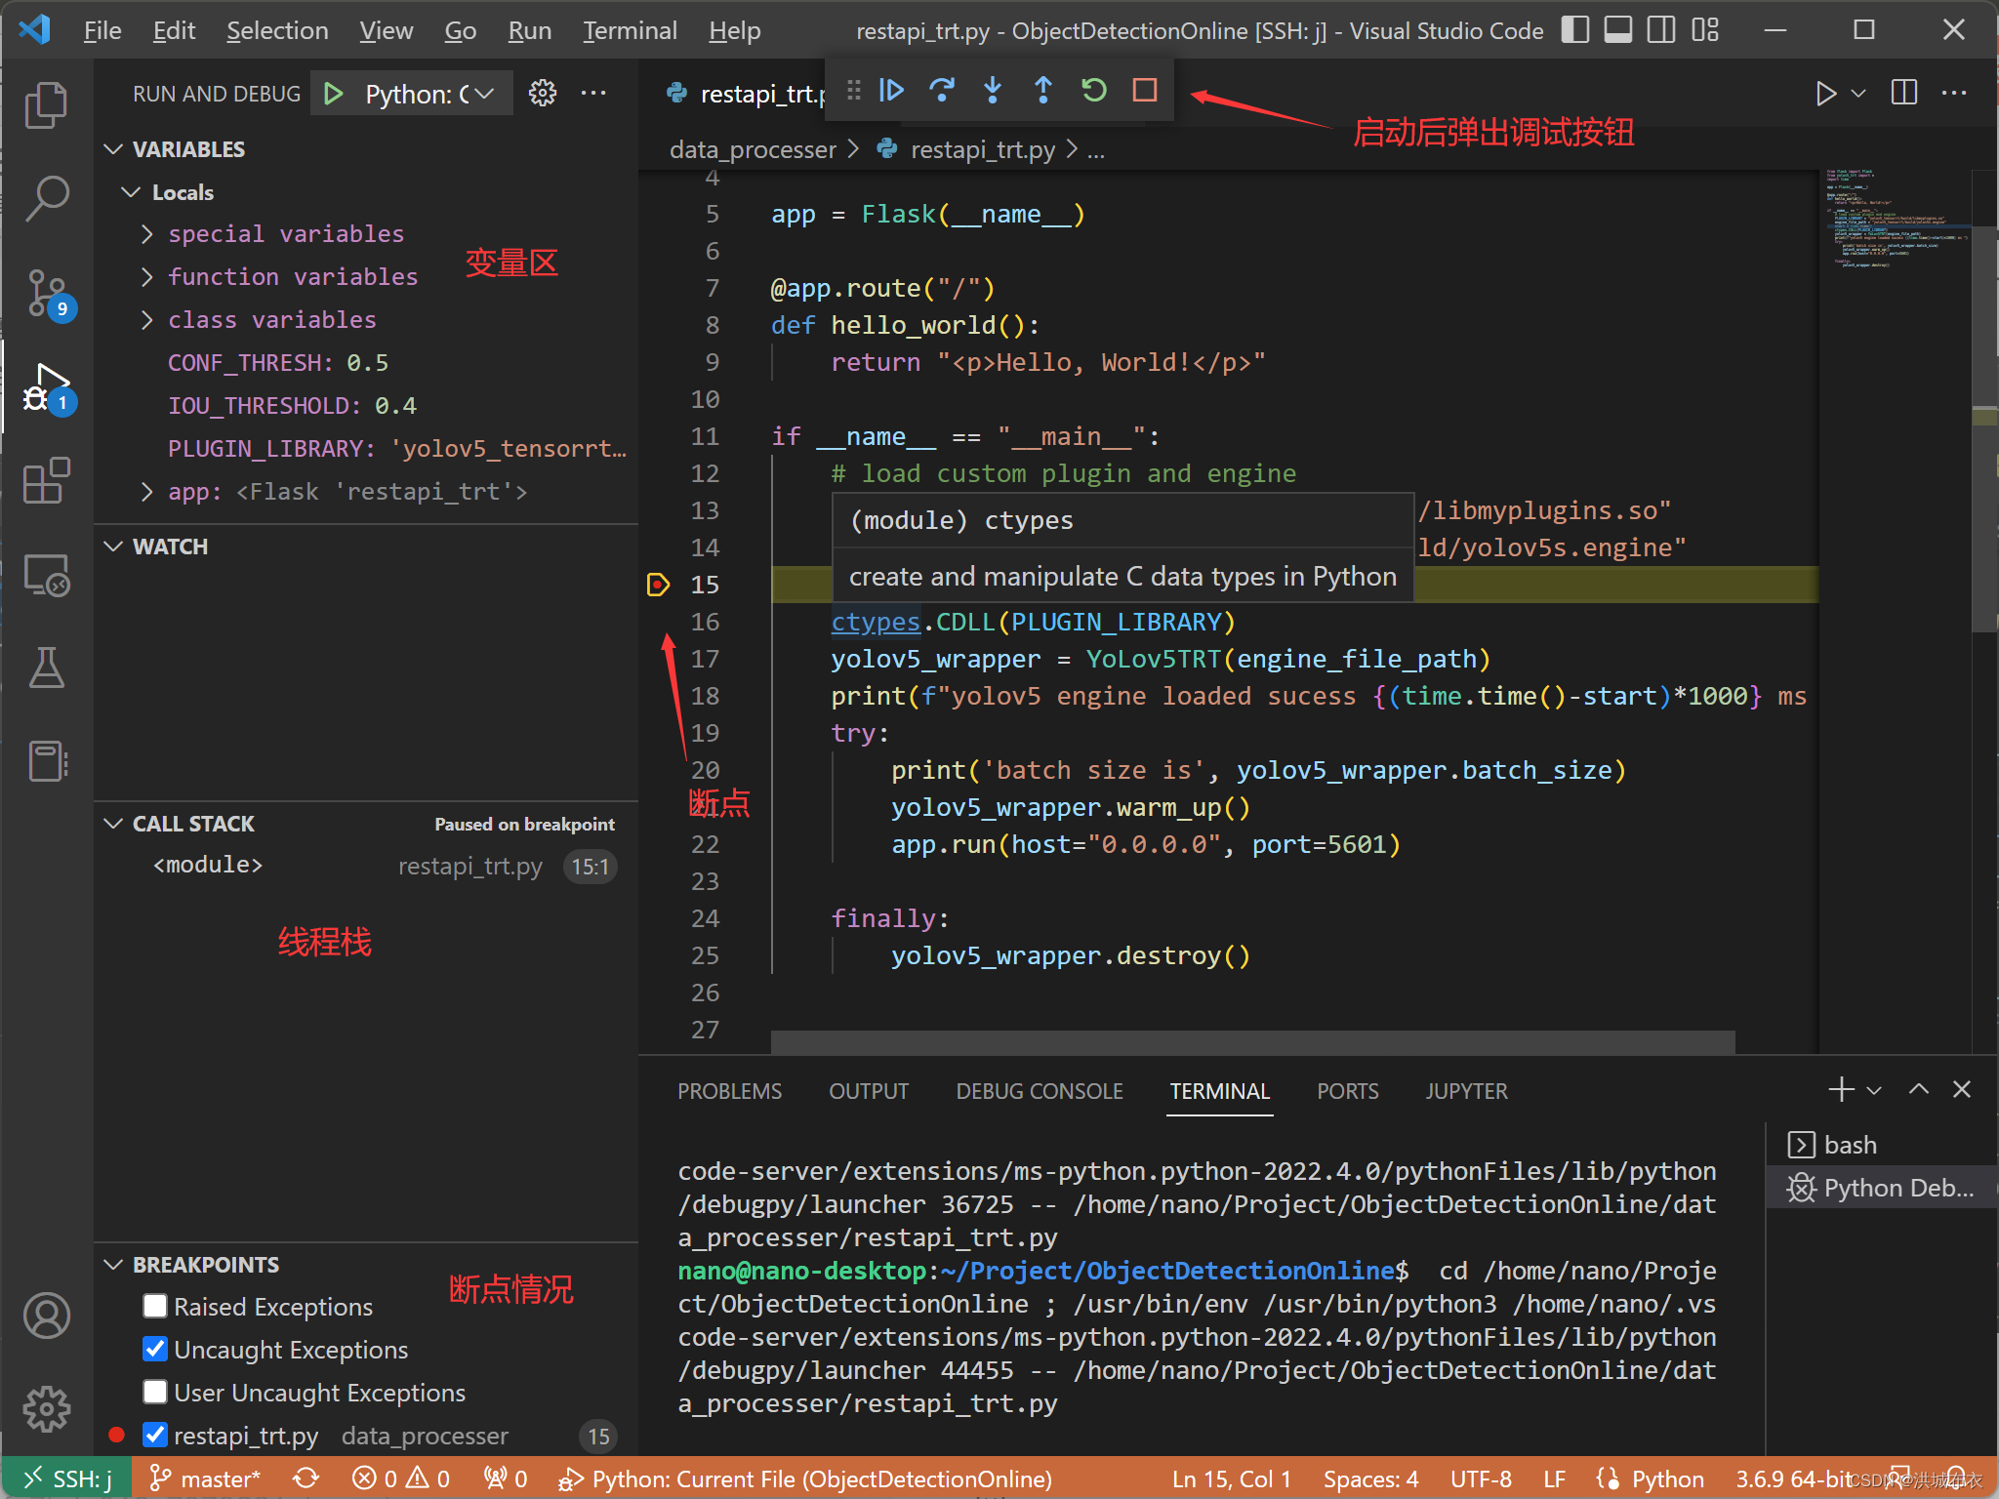Enable Raised Exceptions breakpoint
This screenshot has width=1999, height=1499.
click(x=155, y=1306)
